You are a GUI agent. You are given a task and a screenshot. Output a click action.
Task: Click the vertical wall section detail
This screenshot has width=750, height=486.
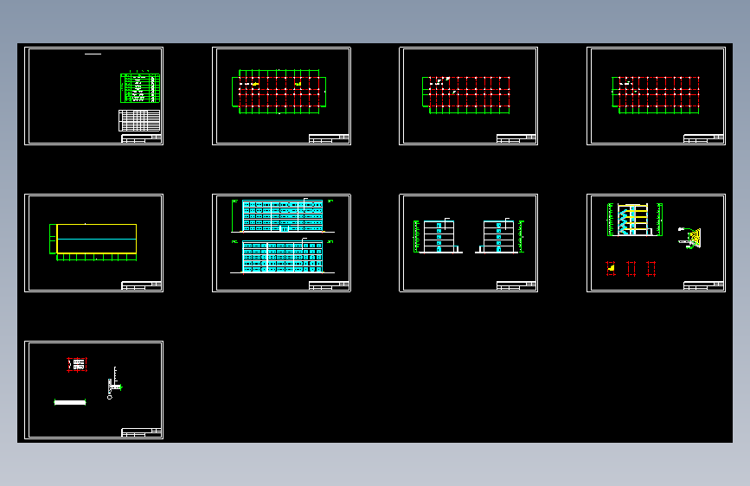pos(114,383)
